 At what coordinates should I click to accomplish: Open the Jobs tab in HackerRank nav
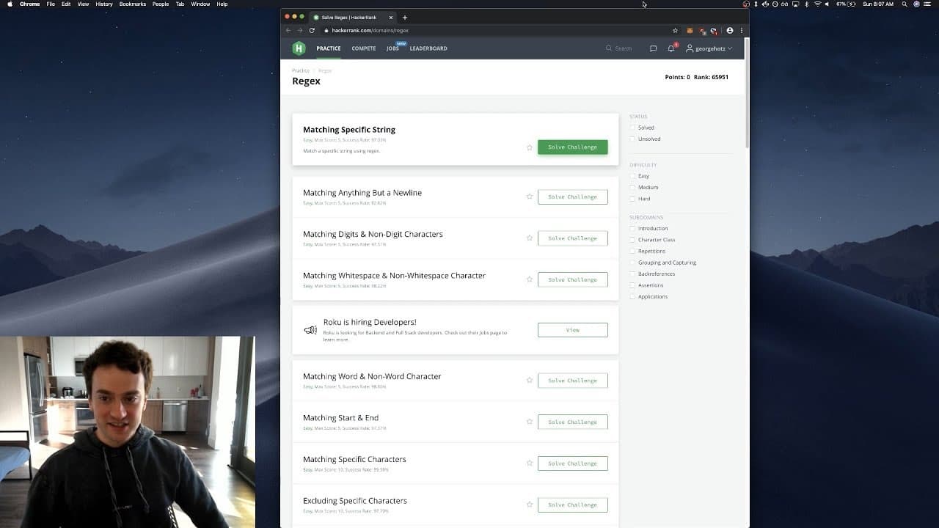click(392, 48)
